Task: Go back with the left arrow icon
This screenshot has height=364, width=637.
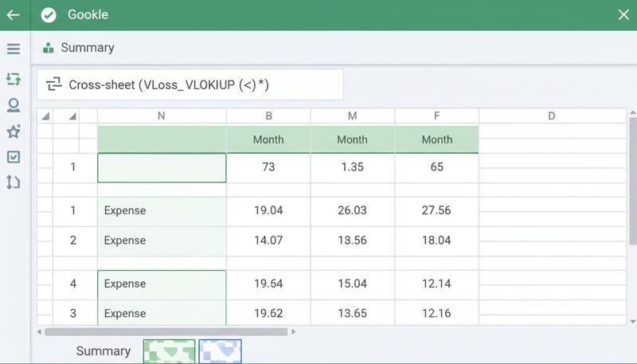Action: click(x=13, y=15)
